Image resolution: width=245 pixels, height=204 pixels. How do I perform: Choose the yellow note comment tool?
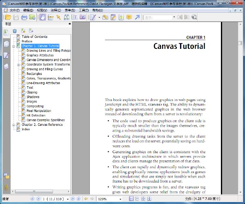129,17
